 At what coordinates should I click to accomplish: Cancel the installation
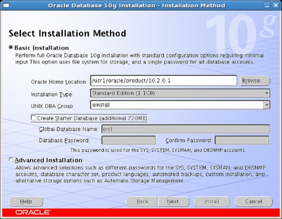pyautogui.click(x=253, y=202)
